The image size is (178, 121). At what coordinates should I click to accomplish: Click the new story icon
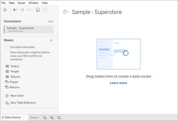[59, 117]
